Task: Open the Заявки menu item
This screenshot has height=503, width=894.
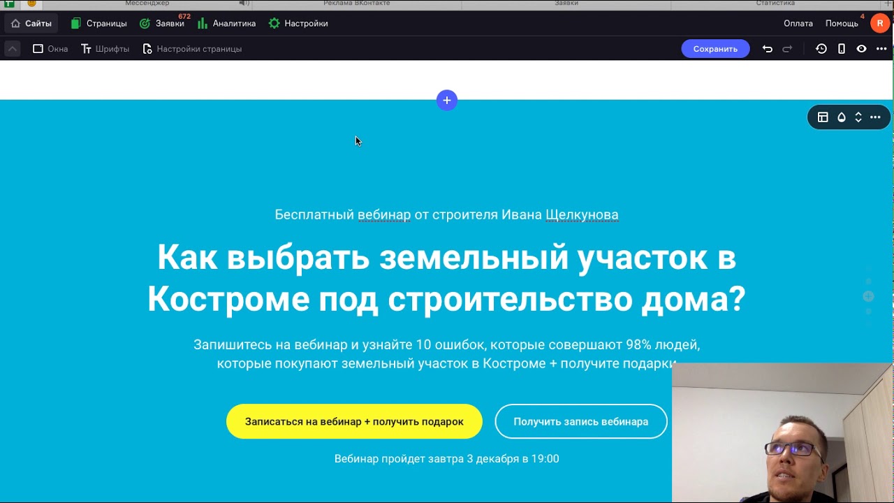Action: [162, 23]
